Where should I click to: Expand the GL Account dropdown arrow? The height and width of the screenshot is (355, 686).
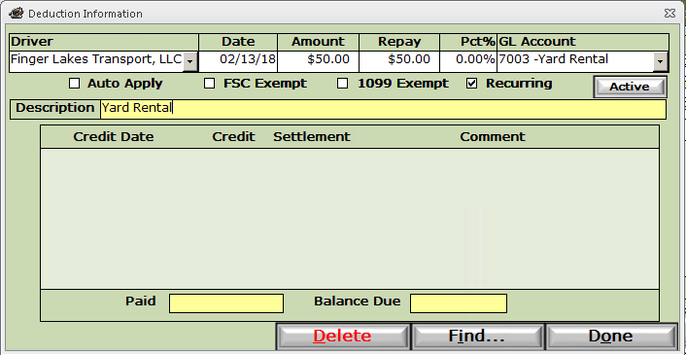[x=660, y=61]
